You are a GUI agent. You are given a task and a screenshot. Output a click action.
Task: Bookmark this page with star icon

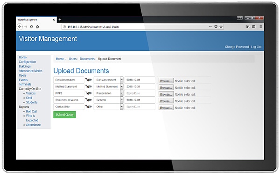pos(221,27)
